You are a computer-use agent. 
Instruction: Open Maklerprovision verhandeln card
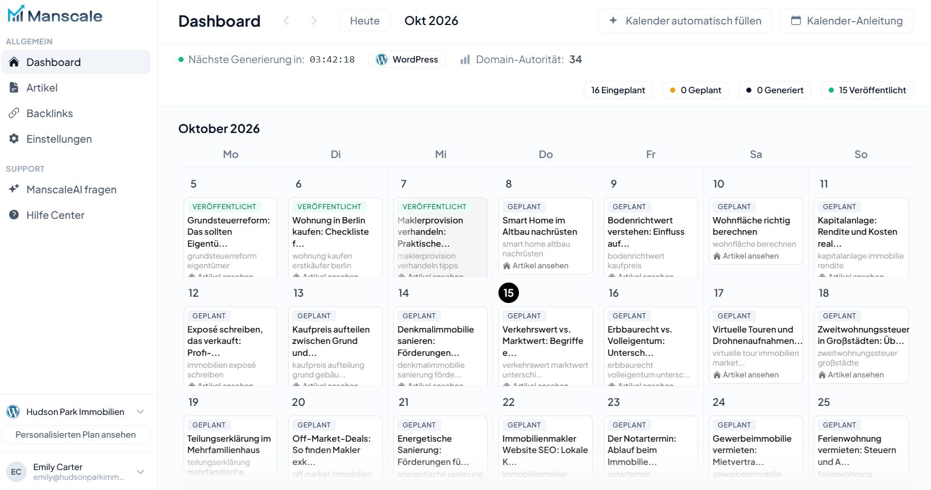(x=440, y=237)
